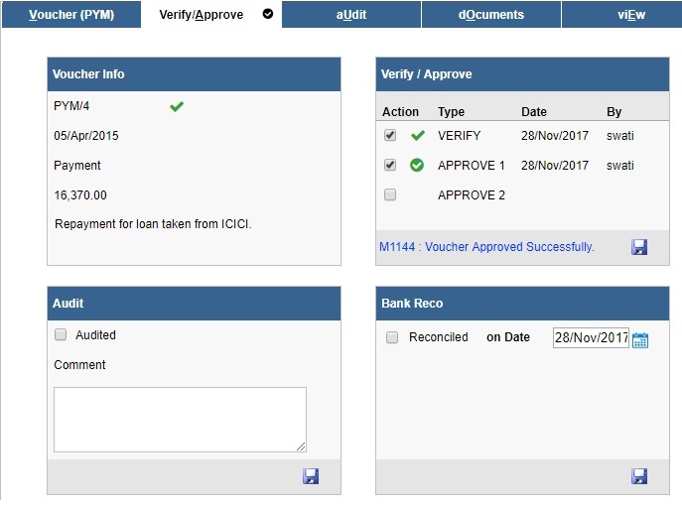Uncheck the APPROVE 1 action checkbox
682x507 pixels.
click(x=390, y=165)
